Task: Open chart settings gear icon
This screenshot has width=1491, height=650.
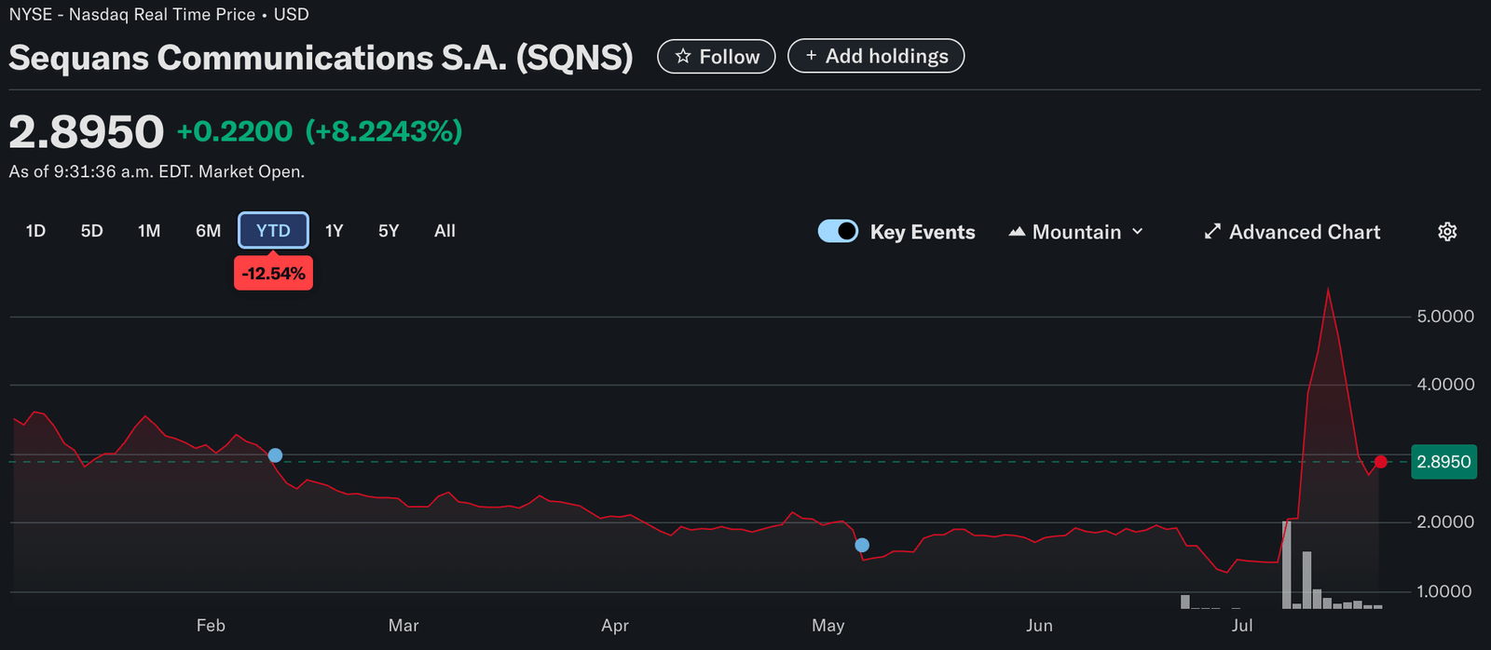Action: point(1446,232)
